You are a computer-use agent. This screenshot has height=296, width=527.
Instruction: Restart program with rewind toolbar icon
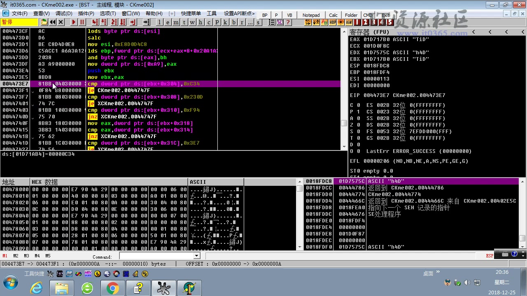53,22
